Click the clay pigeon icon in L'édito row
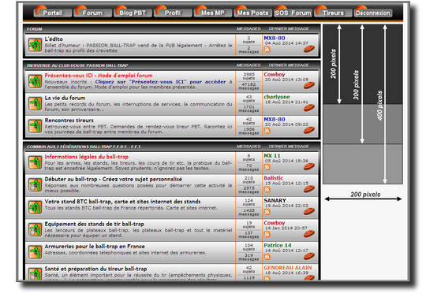 pos(309,49)
